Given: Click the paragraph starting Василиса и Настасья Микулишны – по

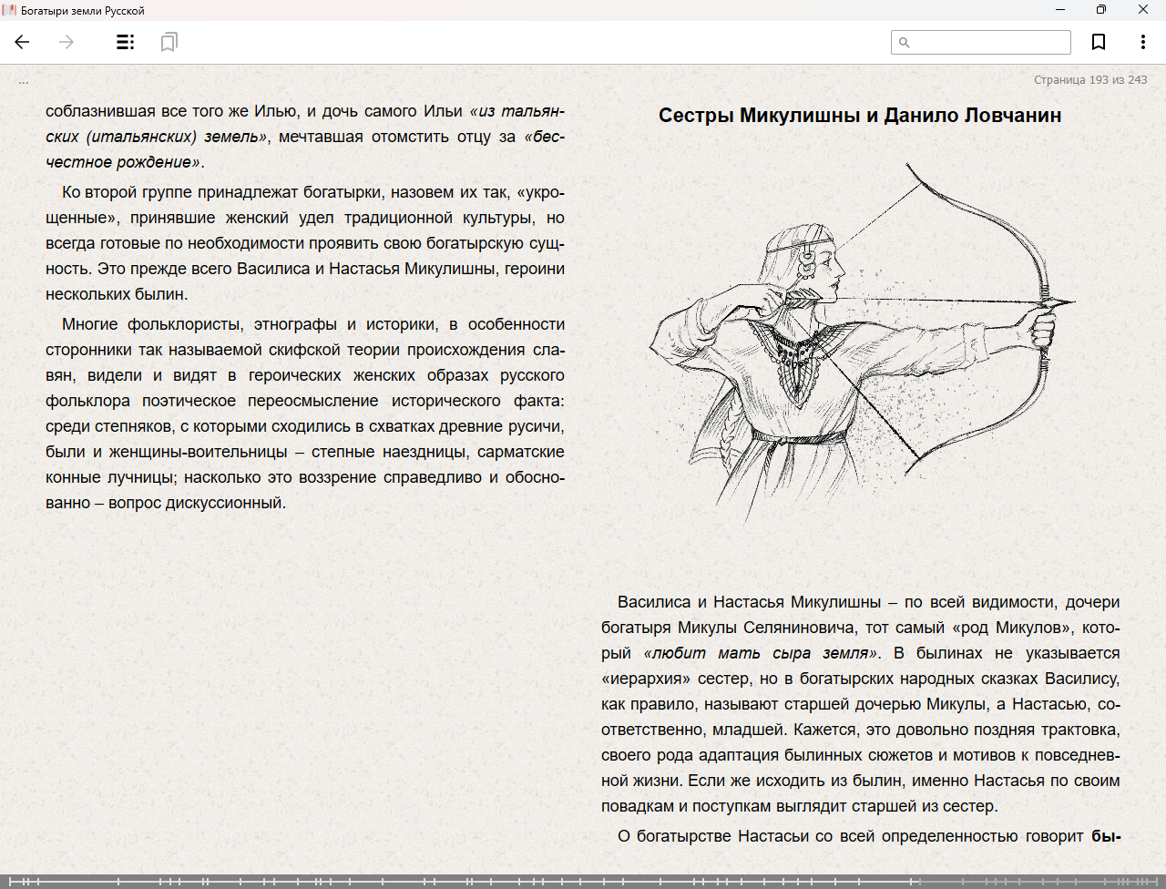Looking at the screenshot, I should [x=860, y=704].
